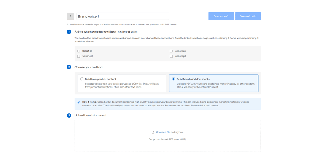
Task: Check the Select all checkbox
Action: click(x=79, y=51)
